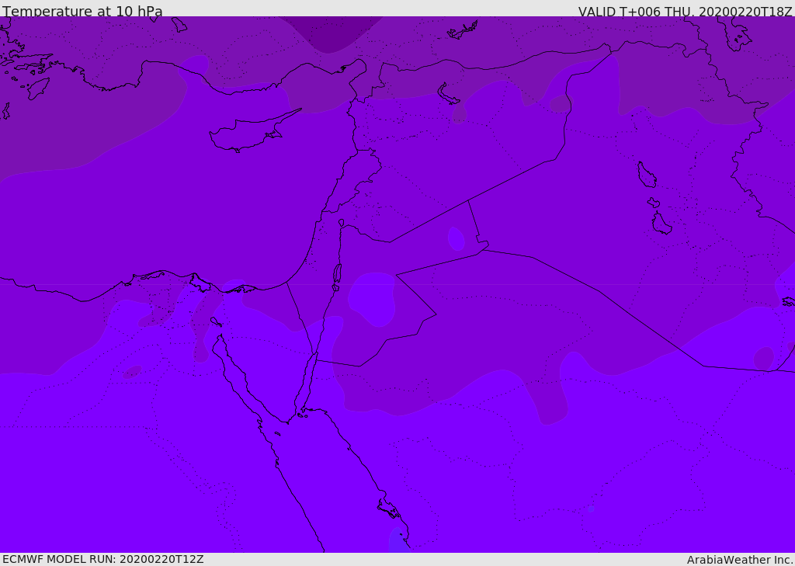This screenshot has height=566, width=795.
Task: Click the 'ECMWF MODEL RUN: 20200220T12Z' footer text
Action: pyautogui.click(x=103, y=560)
